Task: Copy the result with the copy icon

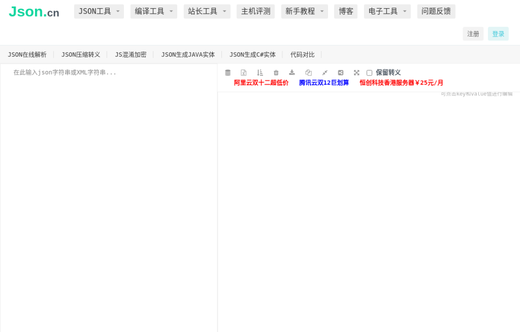Action: [x=308, y=72]
